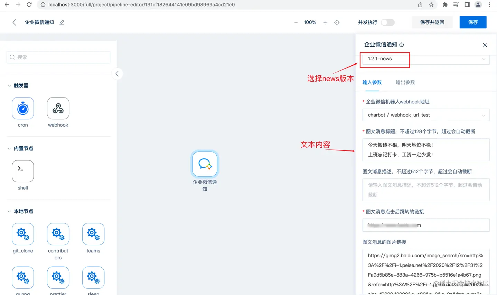
Task: Collapse the 触发器 section
Action: 9,85
